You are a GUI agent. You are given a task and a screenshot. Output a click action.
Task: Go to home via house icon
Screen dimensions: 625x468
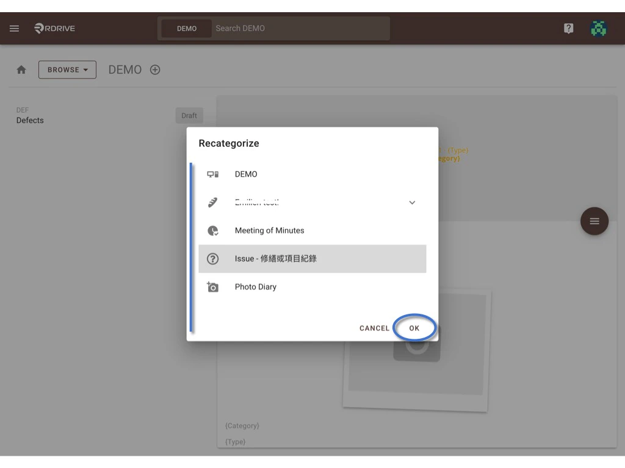point(21,69)
